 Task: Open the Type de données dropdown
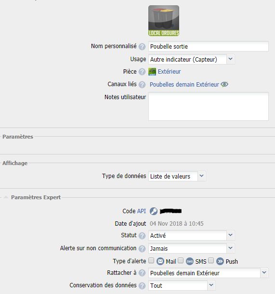(x=177, y=176)
